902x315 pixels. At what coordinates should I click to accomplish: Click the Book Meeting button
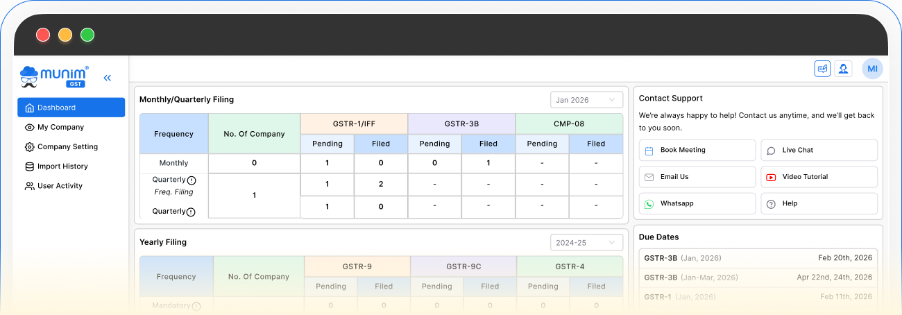coord(697,151)
